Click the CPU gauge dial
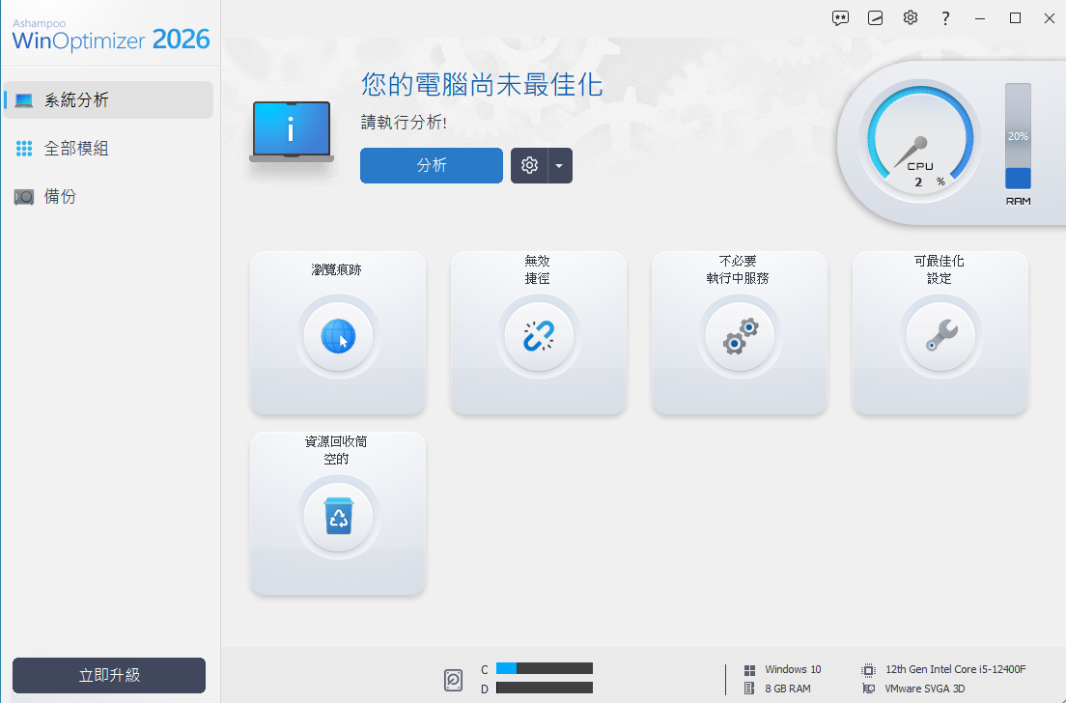 click(919, 141)
